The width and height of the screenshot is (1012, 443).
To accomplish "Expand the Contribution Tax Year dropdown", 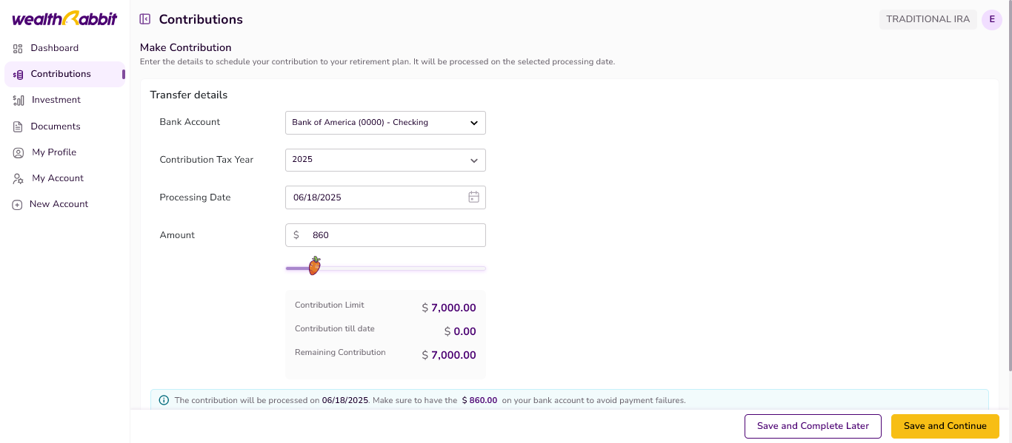I will click(x=385, y=160).
